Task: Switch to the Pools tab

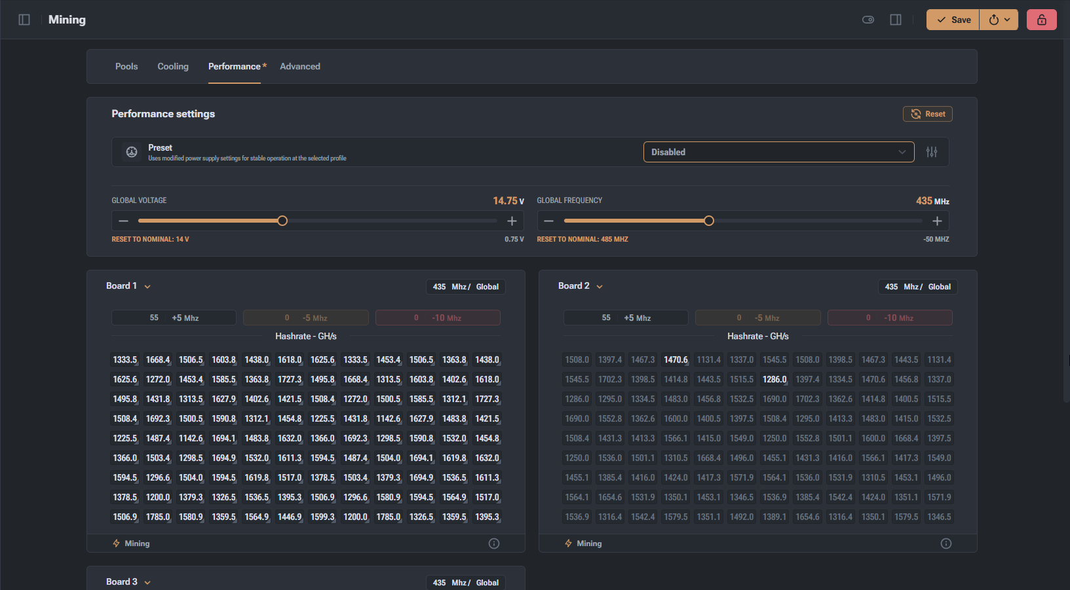Action: point(126,66)
